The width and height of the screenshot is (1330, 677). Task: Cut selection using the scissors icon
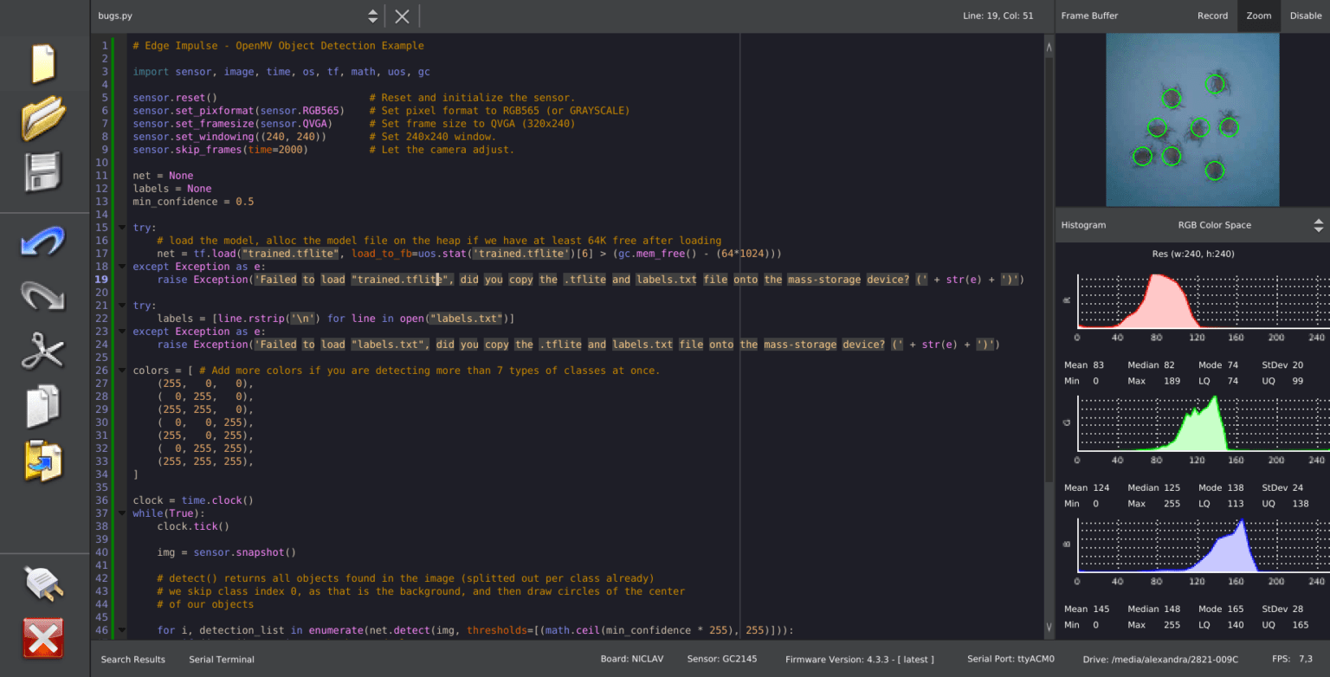[43, 351]
